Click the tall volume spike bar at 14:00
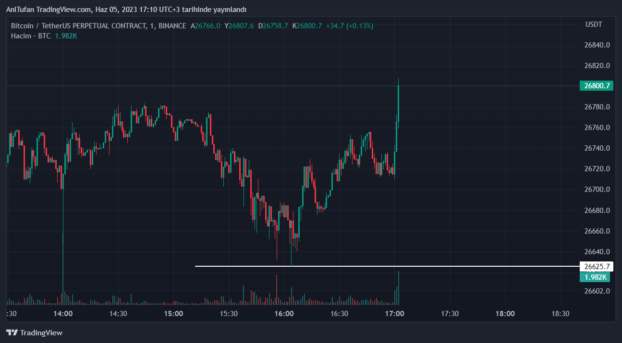Viewport: 622px width, 343px height. (x=63, y=269)
